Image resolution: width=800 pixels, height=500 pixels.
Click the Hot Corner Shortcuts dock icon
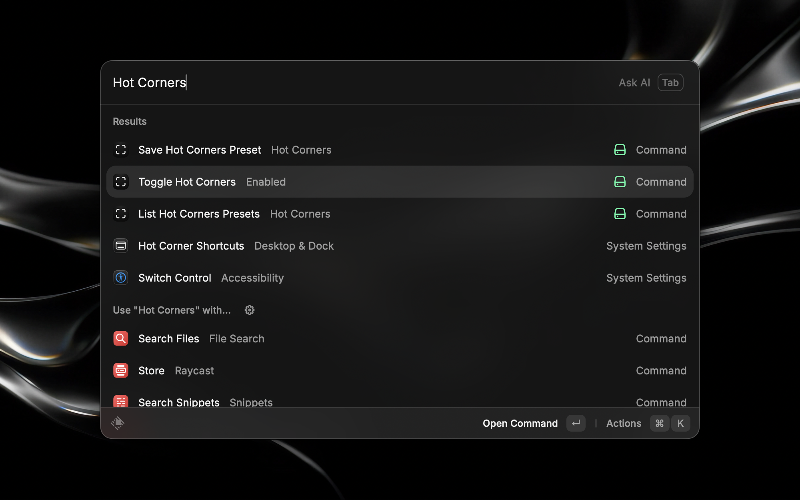tap(121, 246)
